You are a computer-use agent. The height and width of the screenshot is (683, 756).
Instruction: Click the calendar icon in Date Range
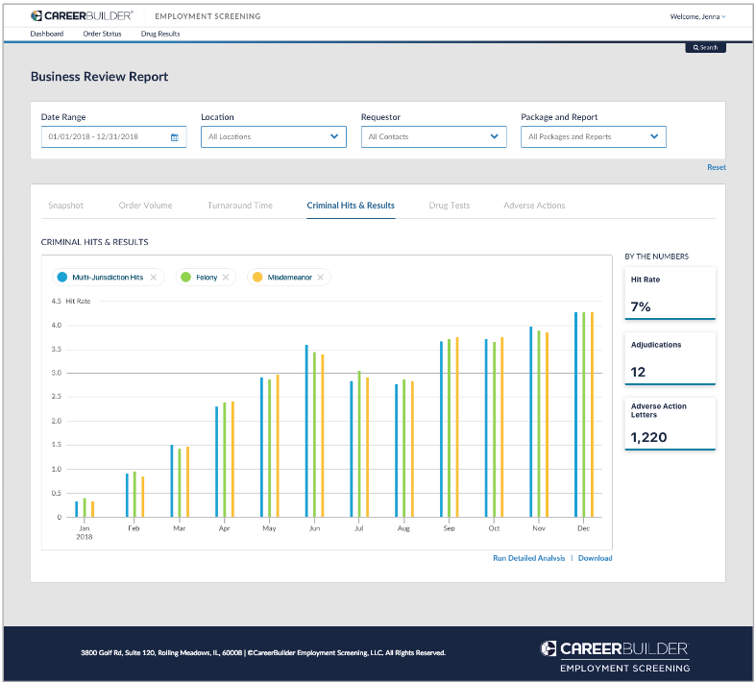pos(174,137)
